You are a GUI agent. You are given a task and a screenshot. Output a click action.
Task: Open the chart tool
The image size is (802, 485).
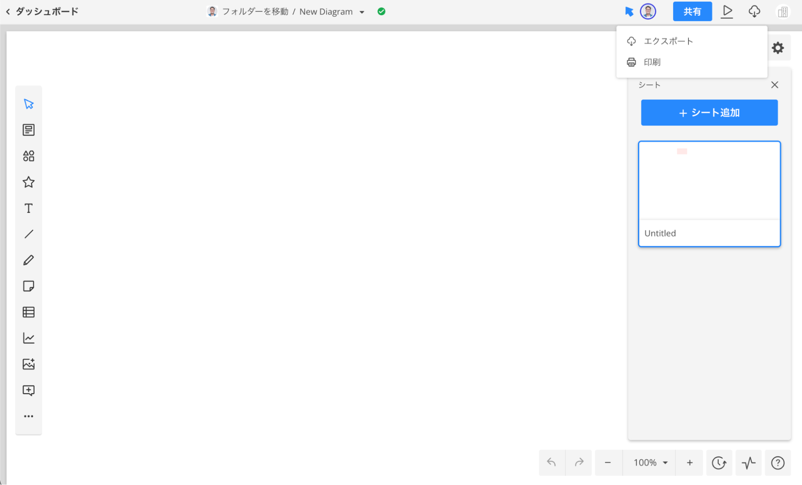tap(28, 338)
